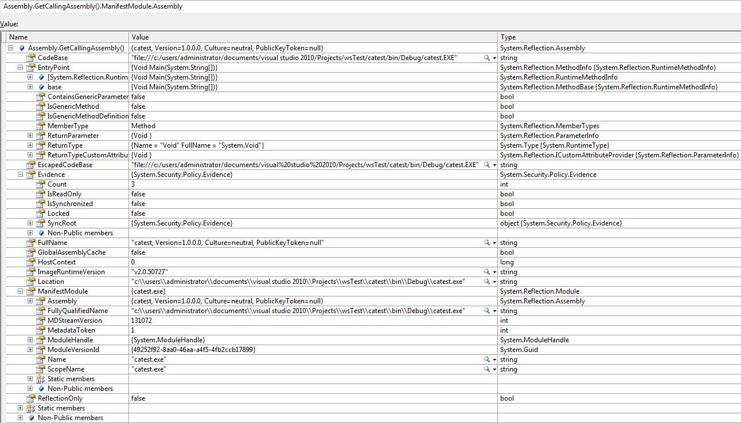Open visualizer dropdown arrow on ImageRuntimeVersion row
The width and height of the screenshot is (741, 423).
coord(494,272)
